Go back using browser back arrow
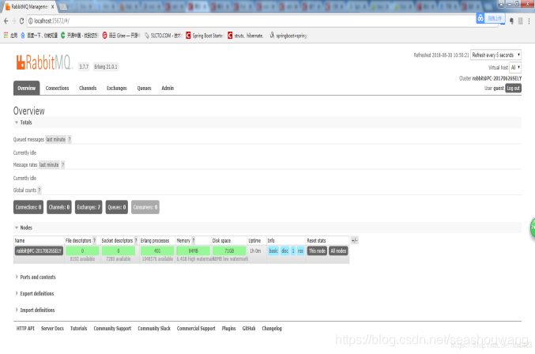Viewport: 535px width, 354px height. [6, 21]
